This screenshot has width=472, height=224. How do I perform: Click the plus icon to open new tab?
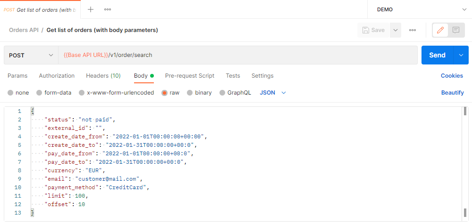coord(91,9)
